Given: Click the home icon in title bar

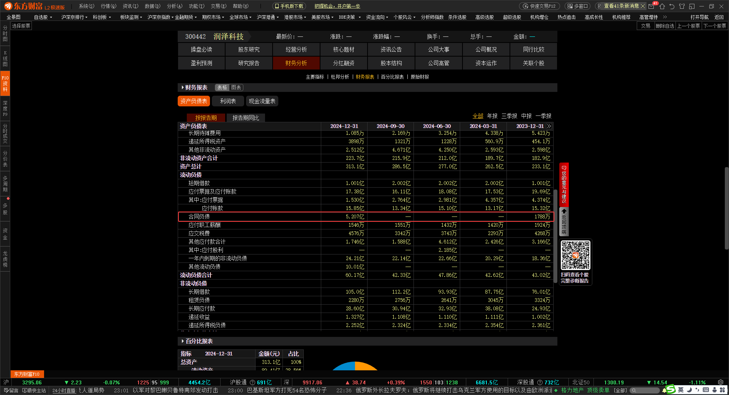Looking at the screenshot, I should tap(662, 6).
